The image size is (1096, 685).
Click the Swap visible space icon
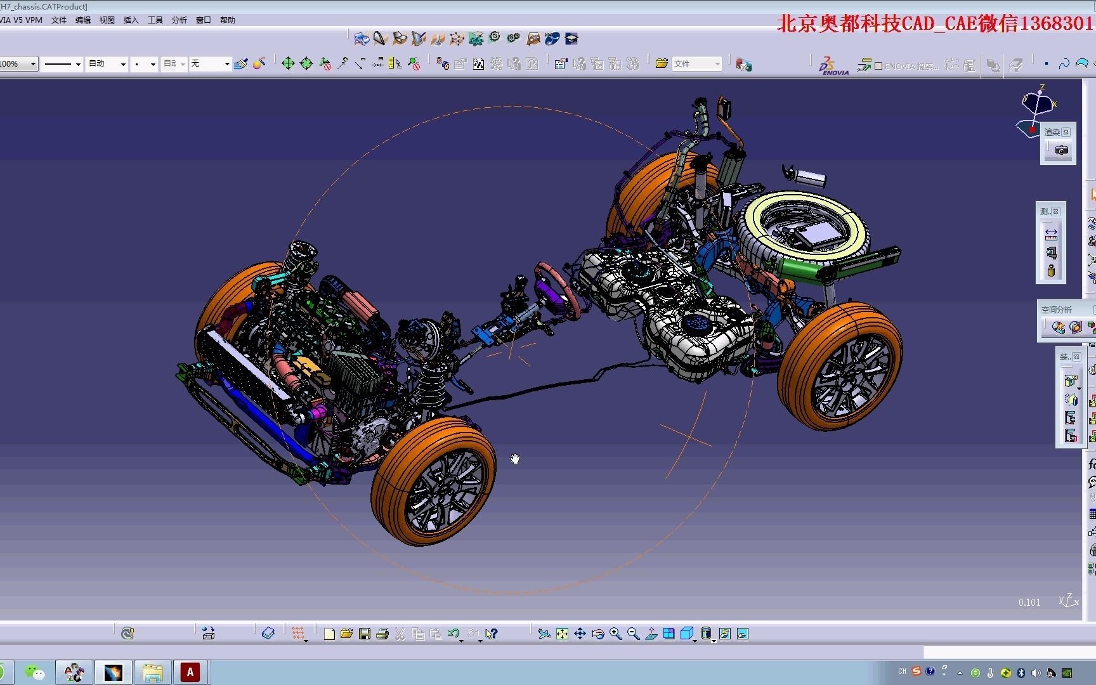tap(742, 634)
